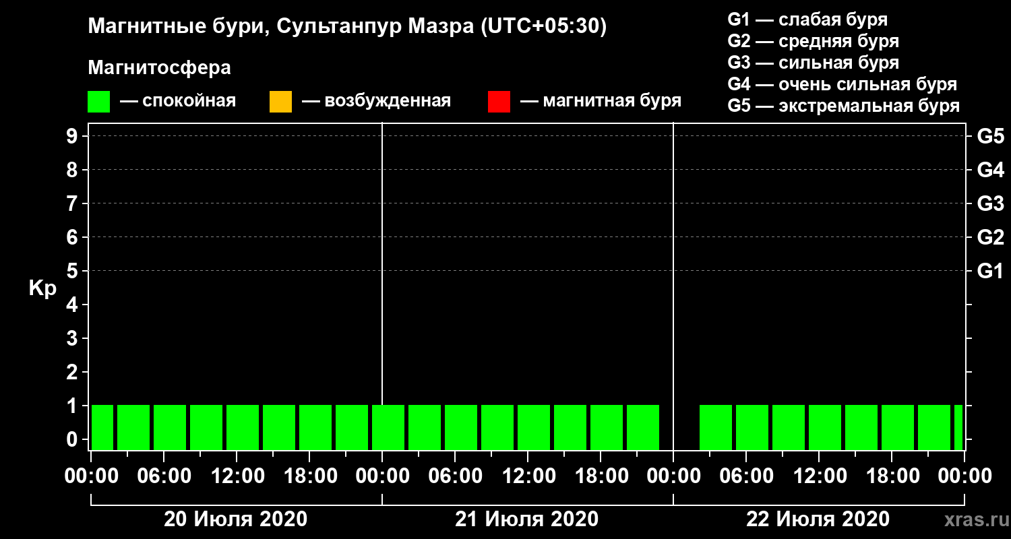Click the '06:00' time label for 20 Июля
The image size is (1011, 539).
pos(164,476)
